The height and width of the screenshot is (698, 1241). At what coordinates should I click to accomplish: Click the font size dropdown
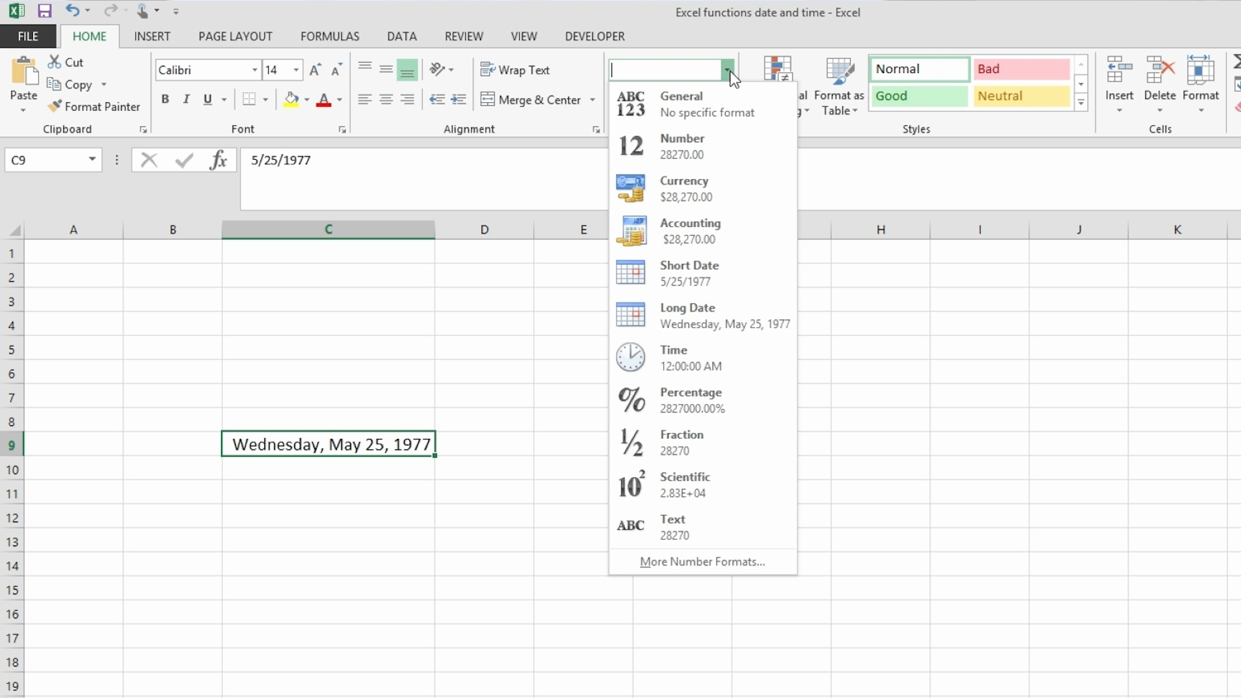point(296,70)
